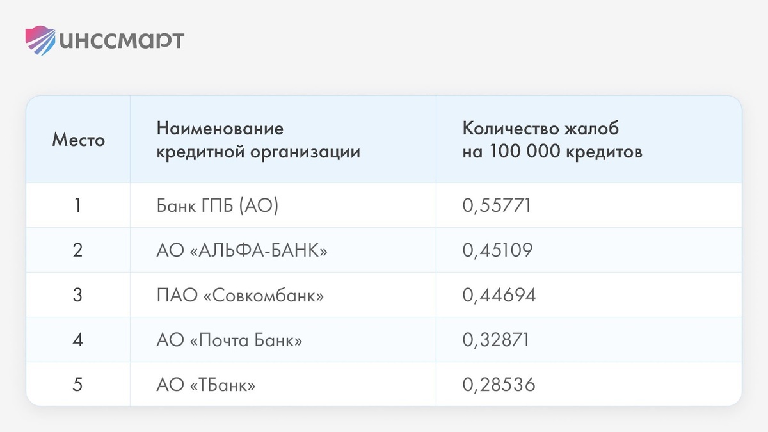Click the value 0,45109

point(497,250)
